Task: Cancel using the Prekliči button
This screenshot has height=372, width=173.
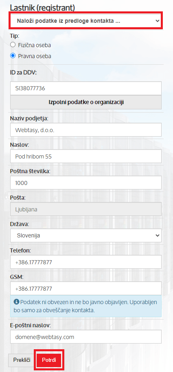Action: click(22, 360)
